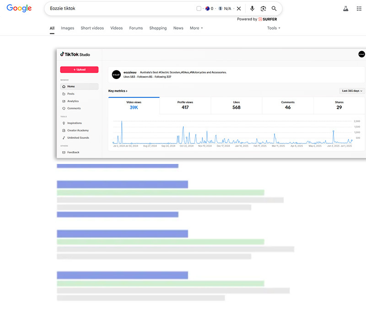Toggle the Surfer checkbox in search bar
The height and width of the screenshot is (327, 366).
coord(199,9)
